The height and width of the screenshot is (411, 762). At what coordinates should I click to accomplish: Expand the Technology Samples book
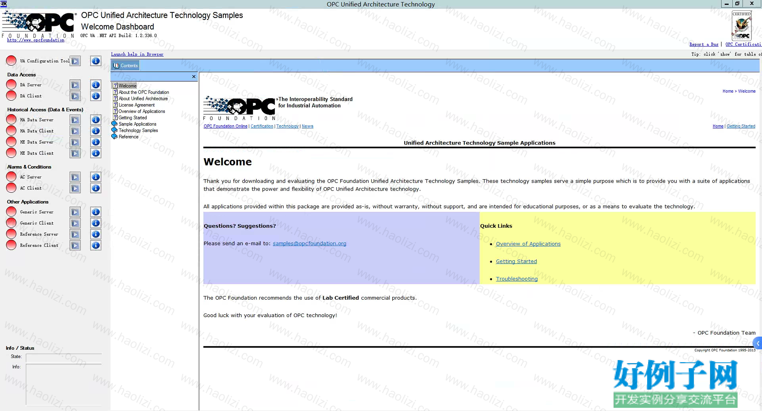[x=138, y=130]
